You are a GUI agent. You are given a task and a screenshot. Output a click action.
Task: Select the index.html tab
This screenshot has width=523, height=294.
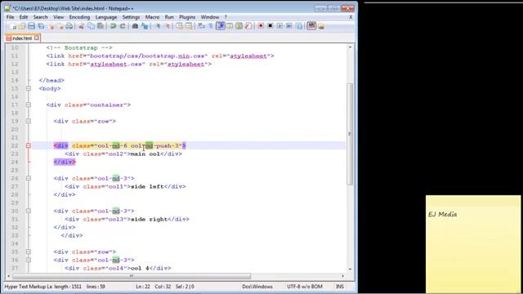click(22, 38)
